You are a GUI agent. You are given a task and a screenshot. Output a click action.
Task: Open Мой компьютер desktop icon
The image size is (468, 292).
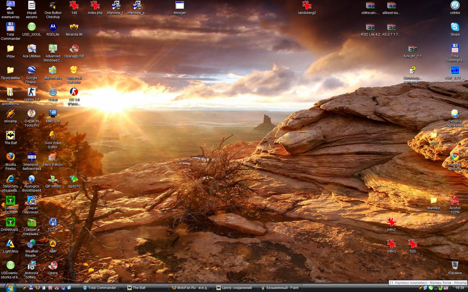point(10,9)
